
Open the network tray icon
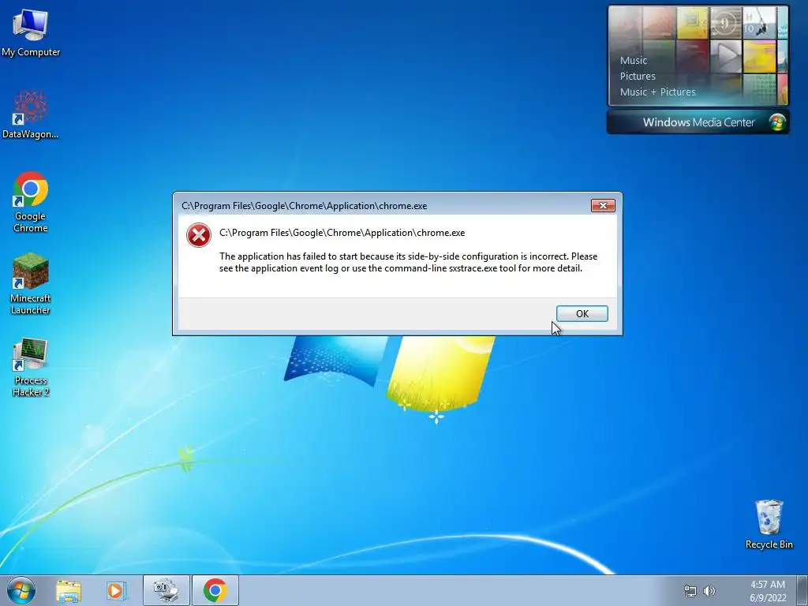pyautogui.click(x=690, y=591)
